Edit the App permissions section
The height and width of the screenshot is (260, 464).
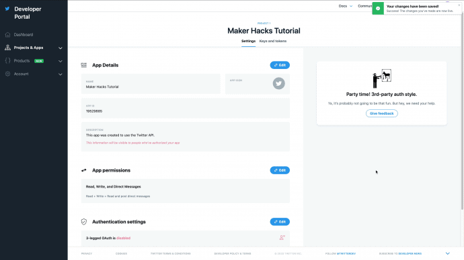point(280,170)
